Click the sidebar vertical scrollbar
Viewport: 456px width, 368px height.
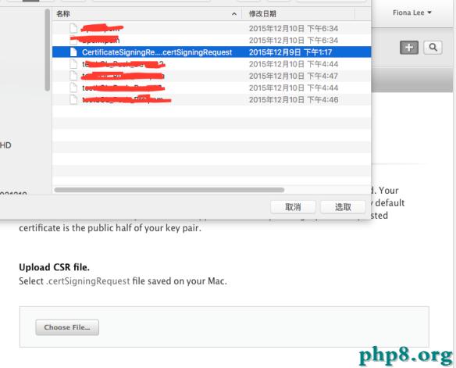(x=47, y=50)
